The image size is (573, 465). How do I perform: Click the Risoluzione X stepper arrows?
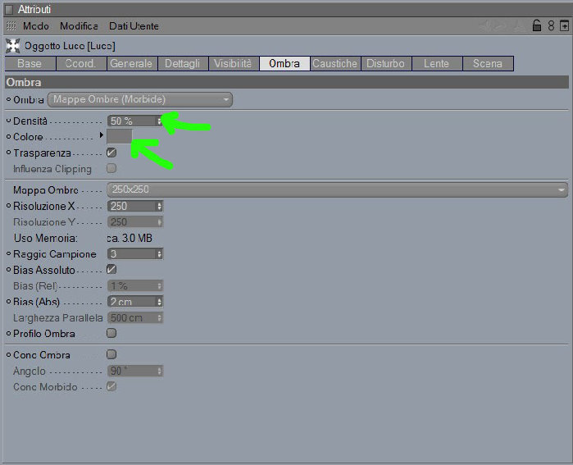click(x=159, y=206)
